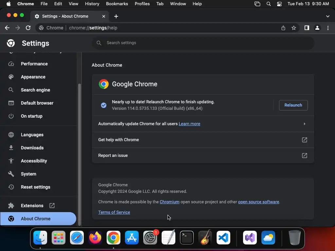Open Default browser settings
Viewport: 335px width, 251px height.
coord(37,103)
